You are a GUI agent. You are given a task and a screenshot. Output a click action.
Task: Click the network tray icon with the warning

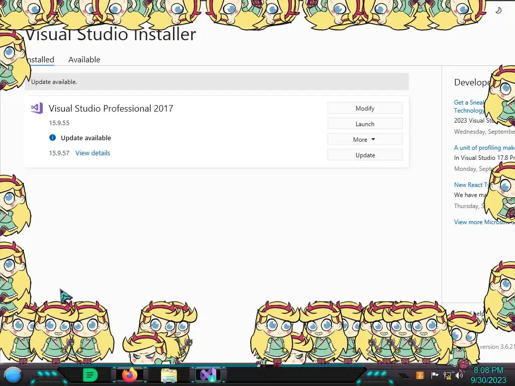(x=447, y=375)
